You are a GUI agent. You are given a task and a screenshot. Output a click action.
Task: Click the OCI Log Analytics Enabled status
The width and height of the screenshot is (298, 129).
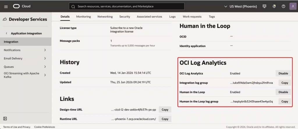coord(235,73)
